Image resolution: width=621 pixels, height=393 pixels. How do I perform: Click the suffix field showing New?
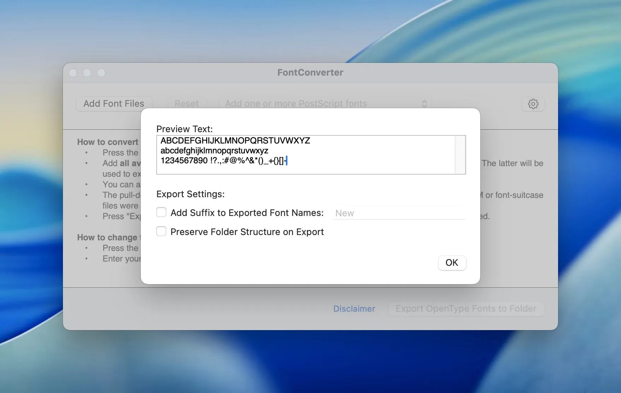(x=399, y=213)
